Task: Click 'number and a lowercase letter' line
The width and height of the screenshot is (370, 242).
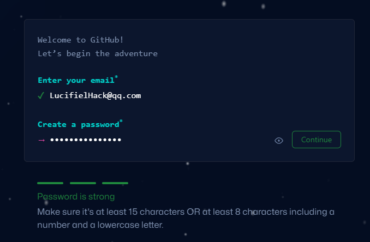Action: coord(100,225)
